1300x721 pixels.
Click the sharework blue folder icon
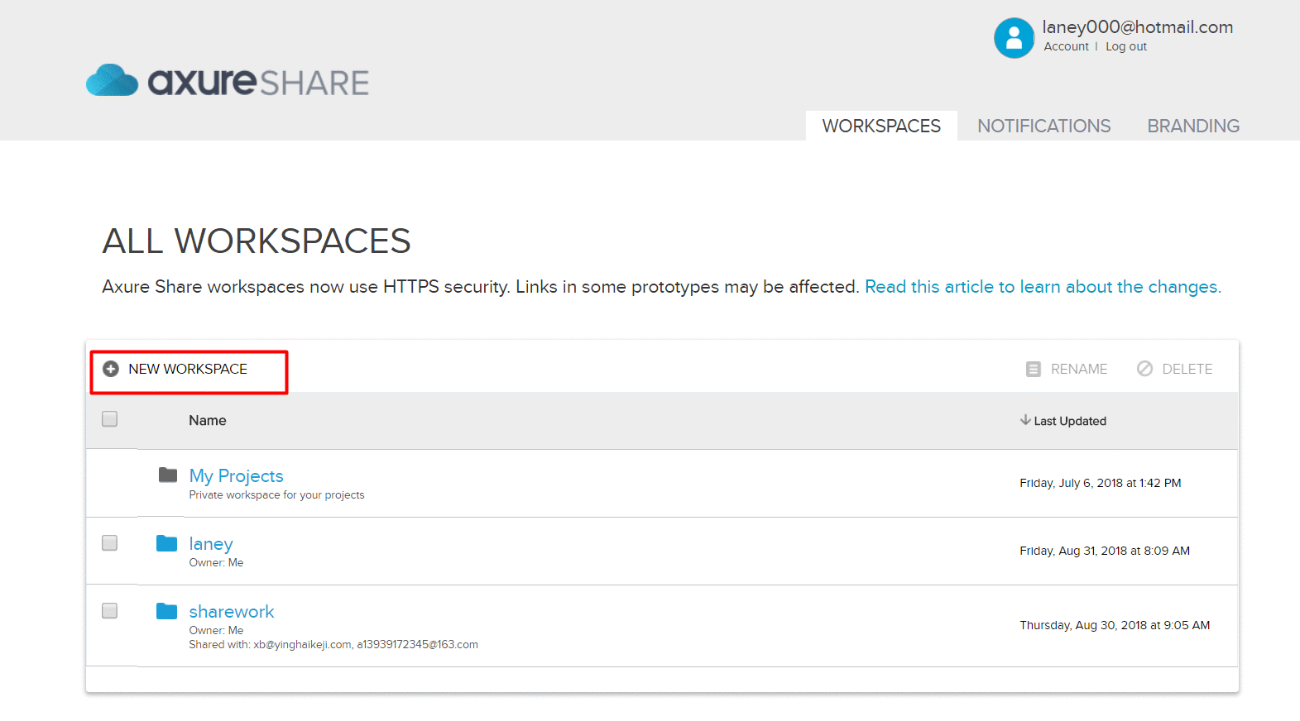pos(167,611)
